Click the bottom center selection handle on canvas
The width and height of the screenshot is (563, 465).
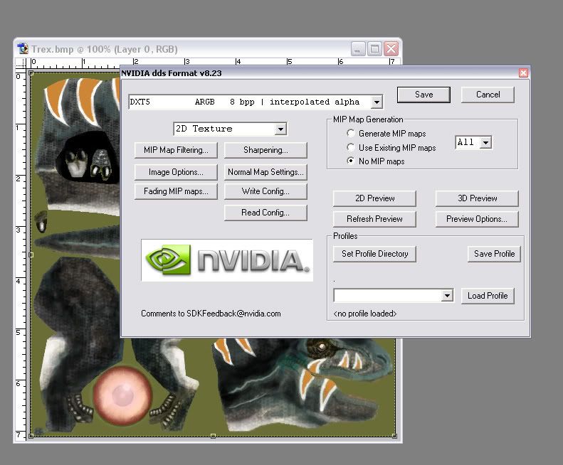213,436
